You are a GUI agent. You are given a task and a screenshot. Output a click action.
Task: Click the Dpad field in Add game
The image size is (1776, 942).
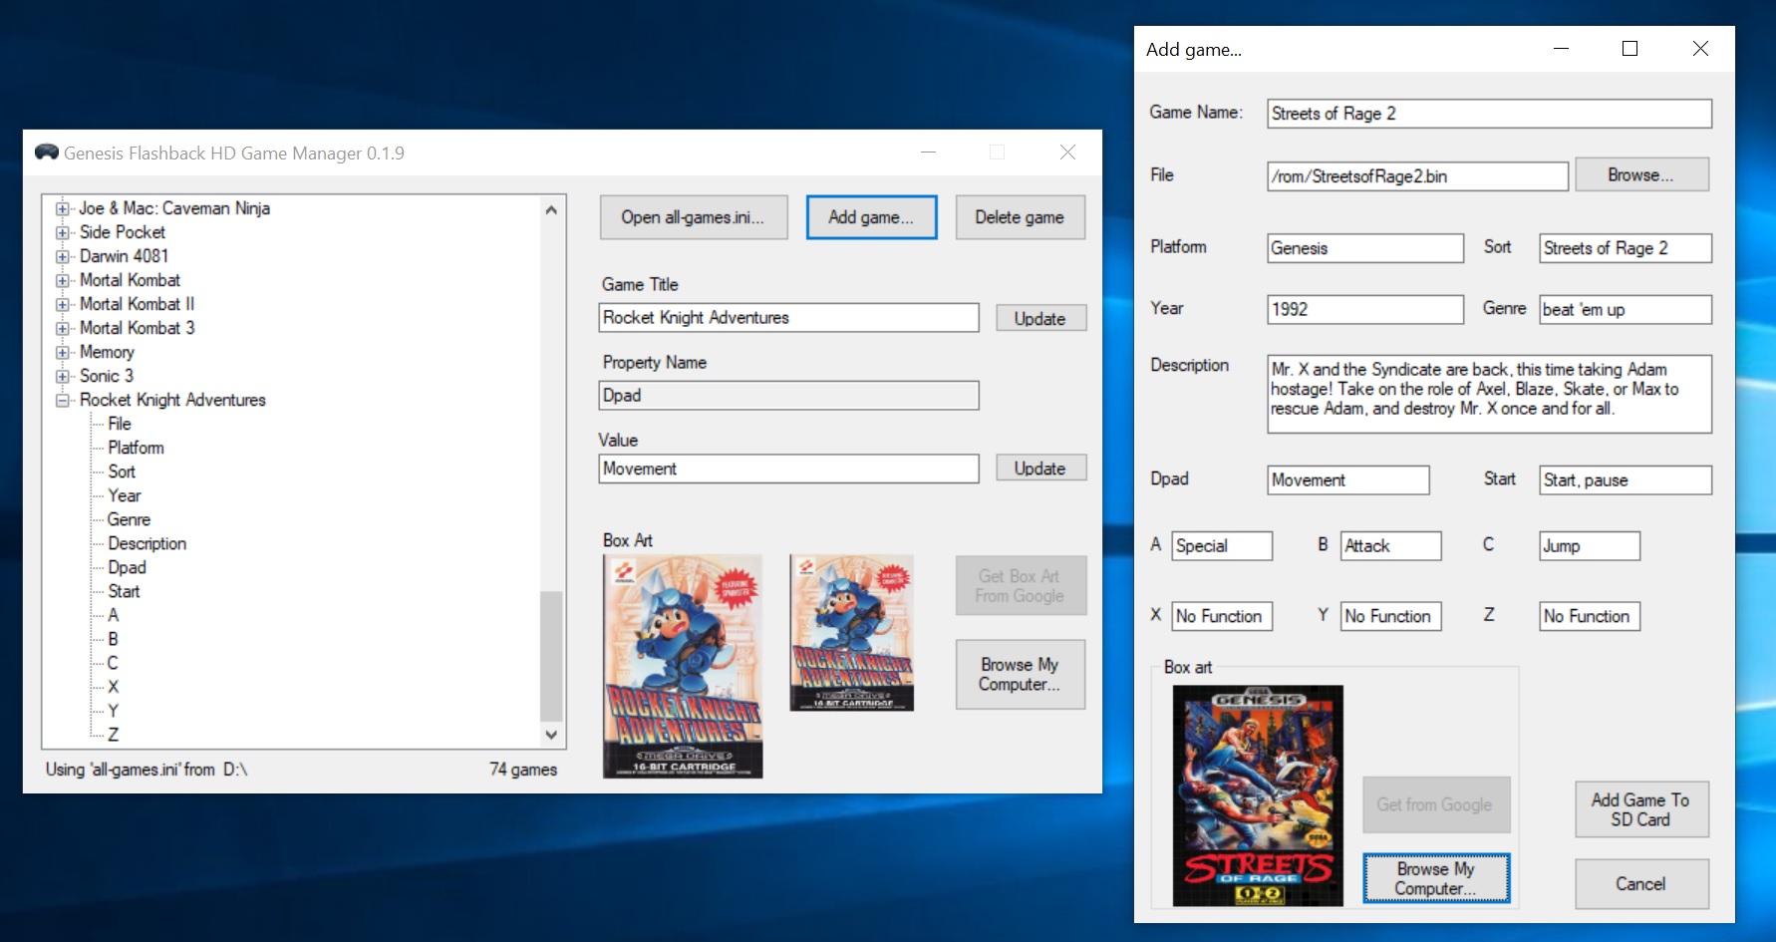[1348, 479]
